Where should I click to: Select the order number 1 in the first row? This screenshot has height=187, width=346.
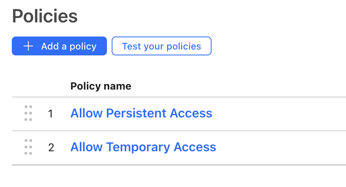pyautogui.click(x=51, y=114)
